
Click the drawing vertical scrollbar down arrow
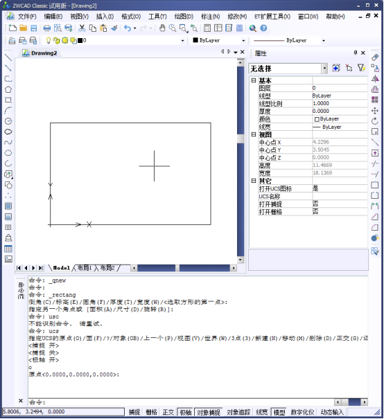click(x=240, y=260)
